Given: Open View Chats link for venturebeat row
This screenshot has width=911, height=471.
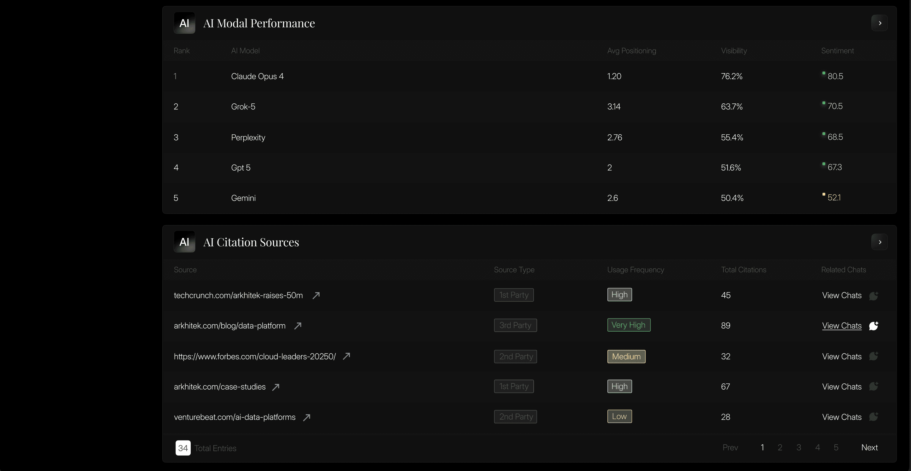Looking at the screenshot, I should tap(842, 417).
